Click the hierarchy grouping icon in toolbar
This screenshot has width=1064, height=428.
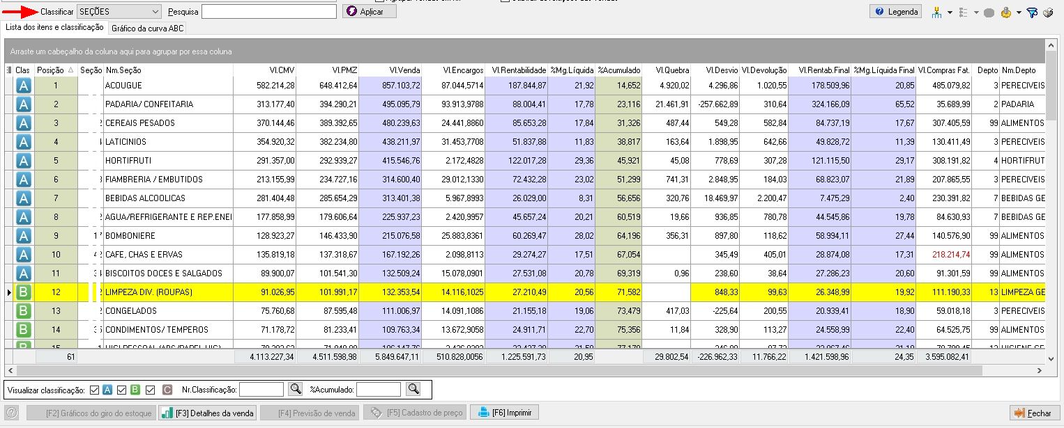point(936,12)
